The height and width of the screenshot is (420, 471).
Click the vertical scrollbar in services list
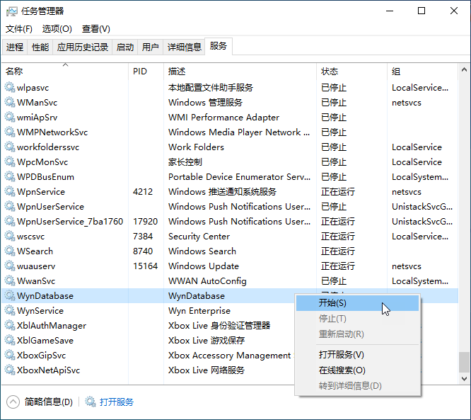tap(464, 212)
